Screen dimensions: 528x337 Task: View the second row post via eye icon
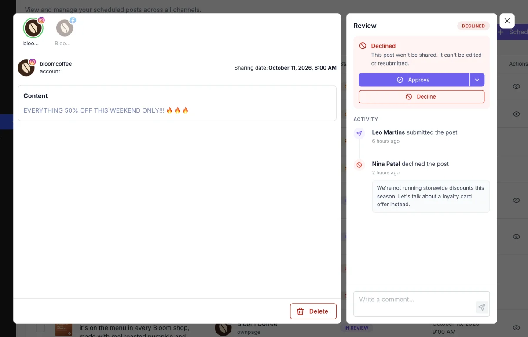click(x=517, y=114)
